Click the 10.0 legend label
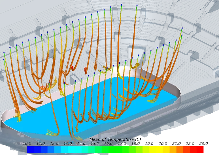 (27, 144)
